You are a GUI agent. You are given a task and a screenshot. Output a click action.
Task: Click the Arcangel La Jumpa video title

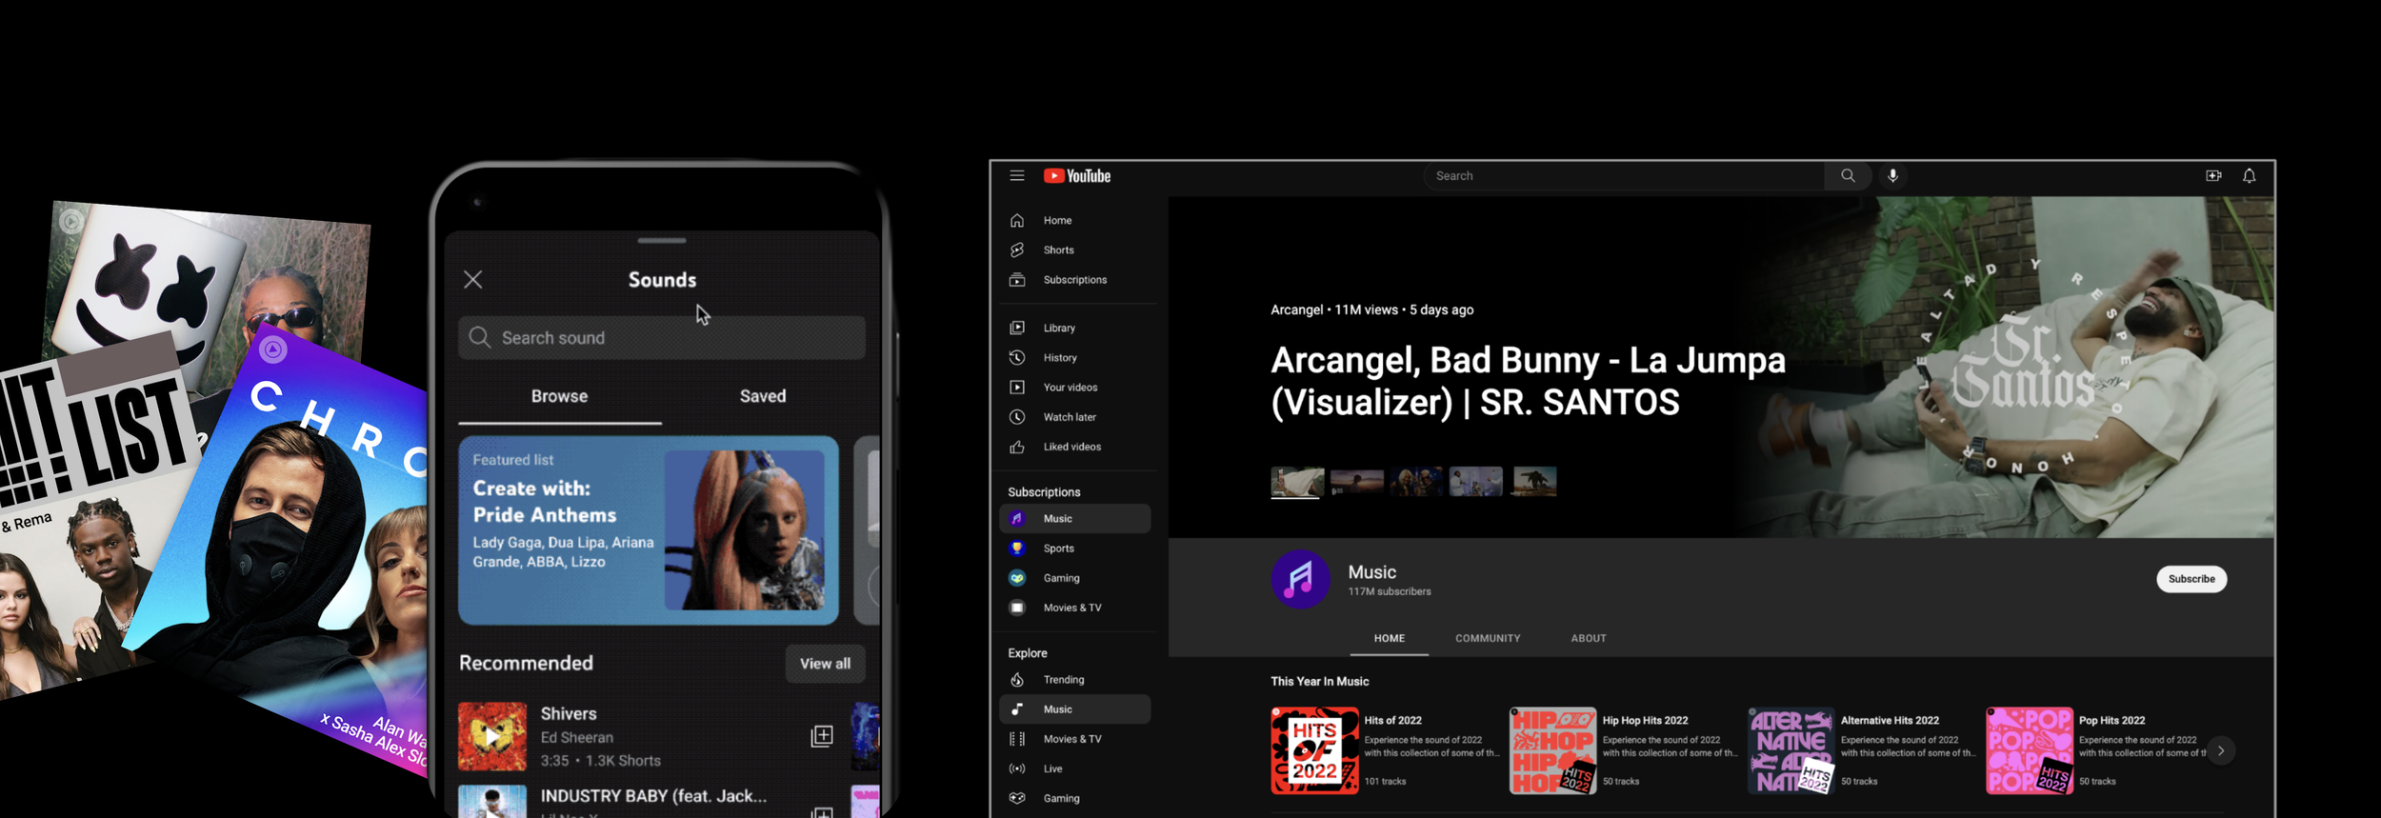(1528, 381)
